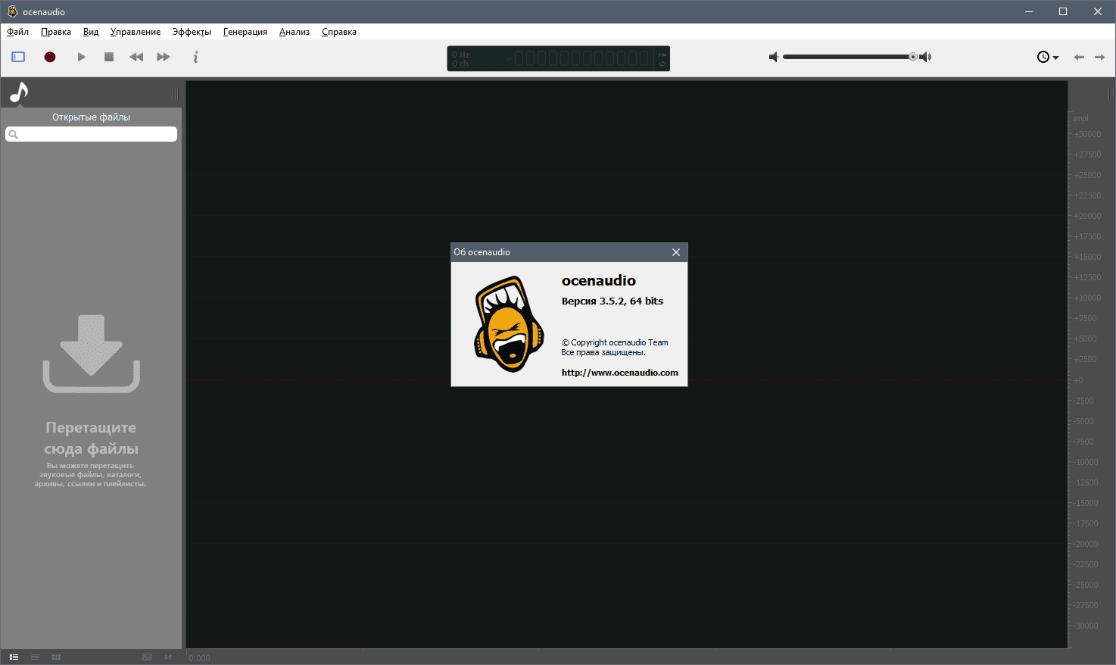Open the Эффекты menu

tap(192, 32)
